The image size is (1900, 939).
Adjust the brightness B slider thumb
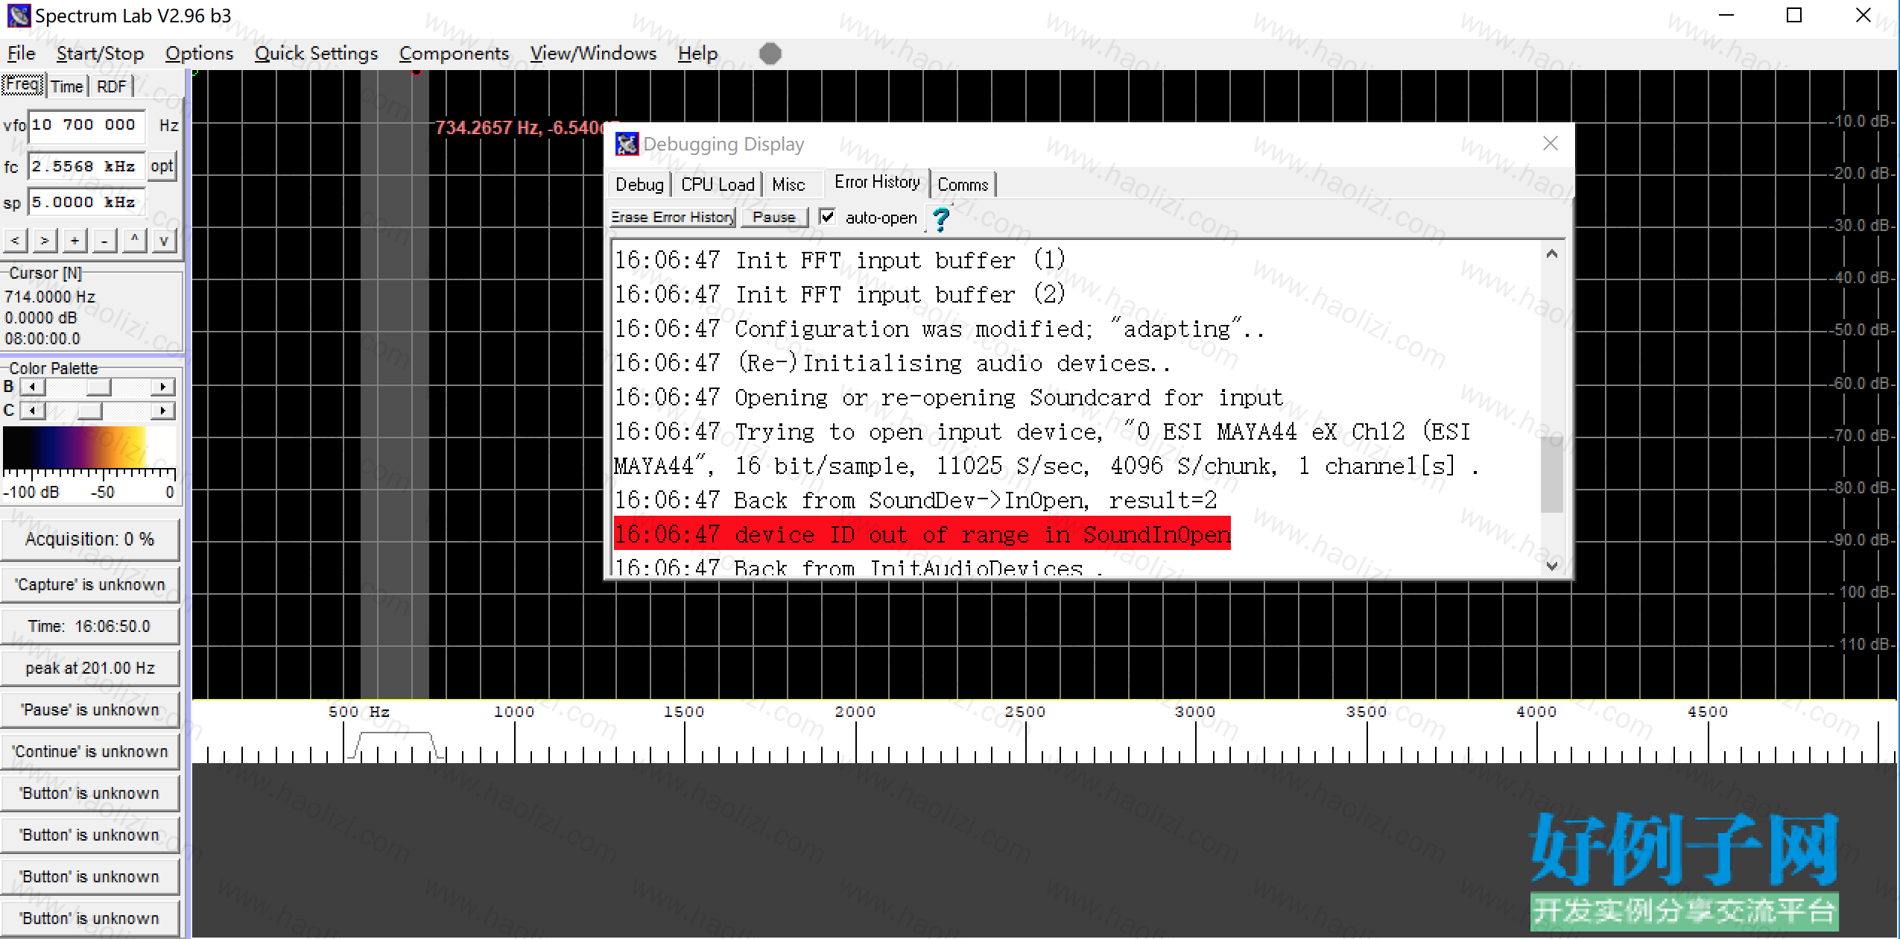(x=98, y=387)
